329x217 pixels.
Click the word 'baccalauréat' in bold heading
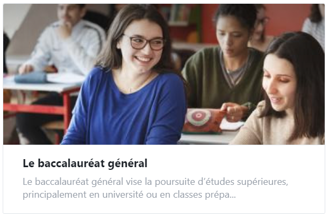[x=71, y=163]
